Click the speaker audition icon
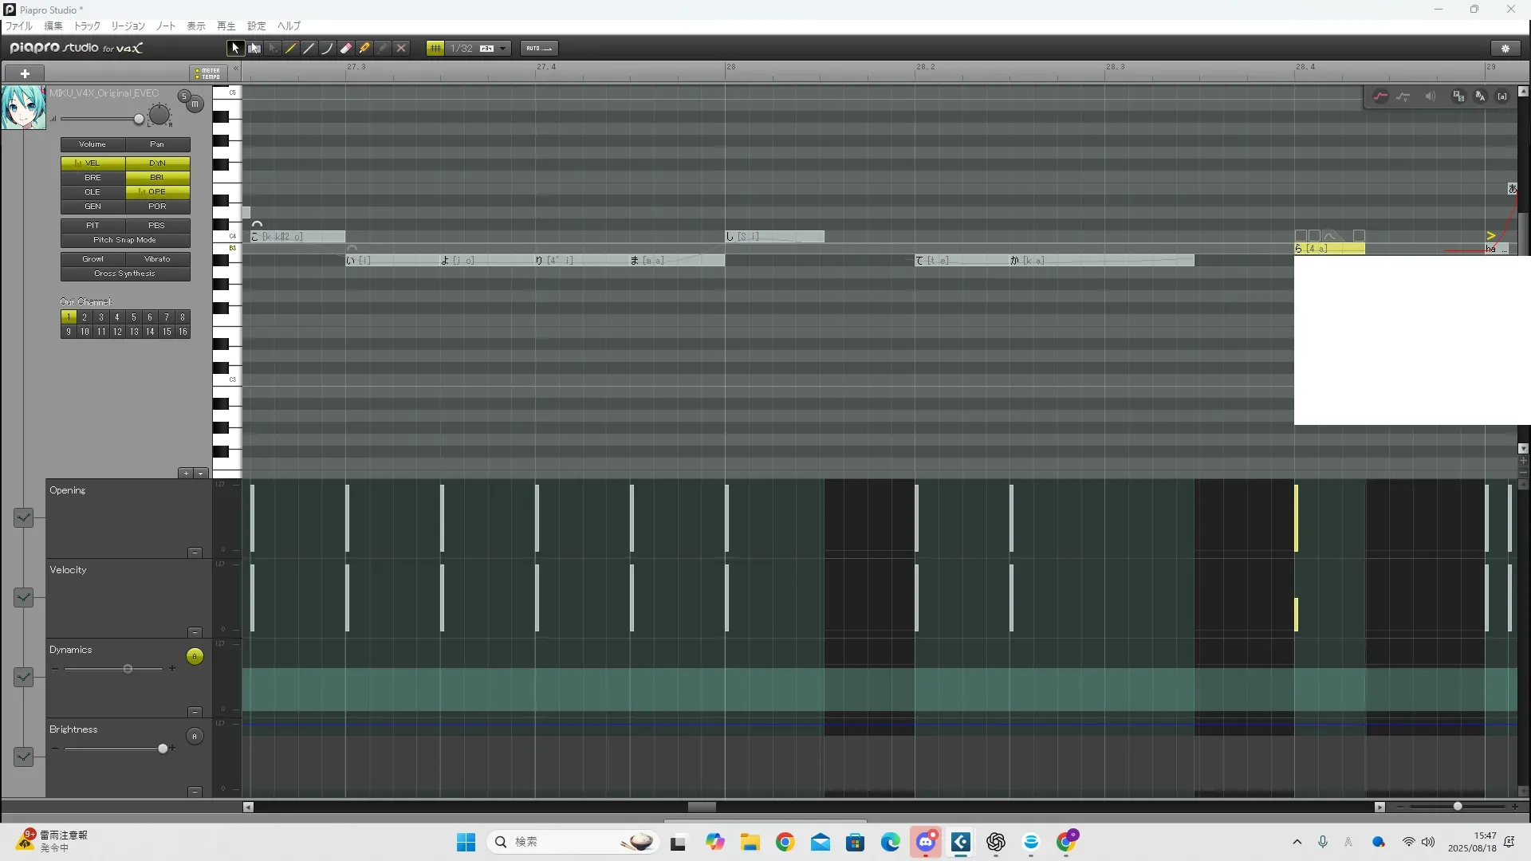 [x=1431, y=96]
